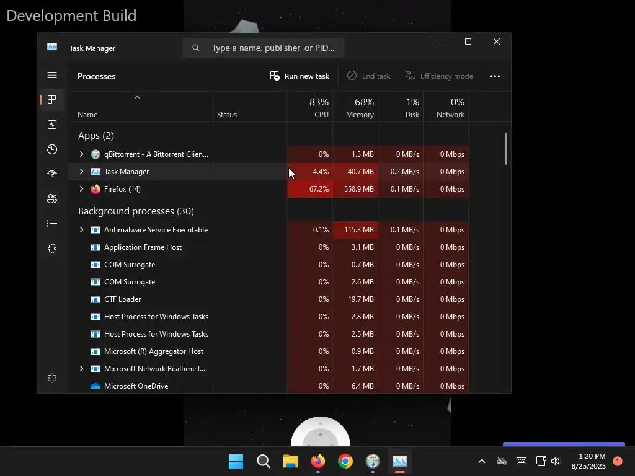The image size is (635, 476).
Task: Open the Windows Start button on taskbar
Action: point(236,461)
